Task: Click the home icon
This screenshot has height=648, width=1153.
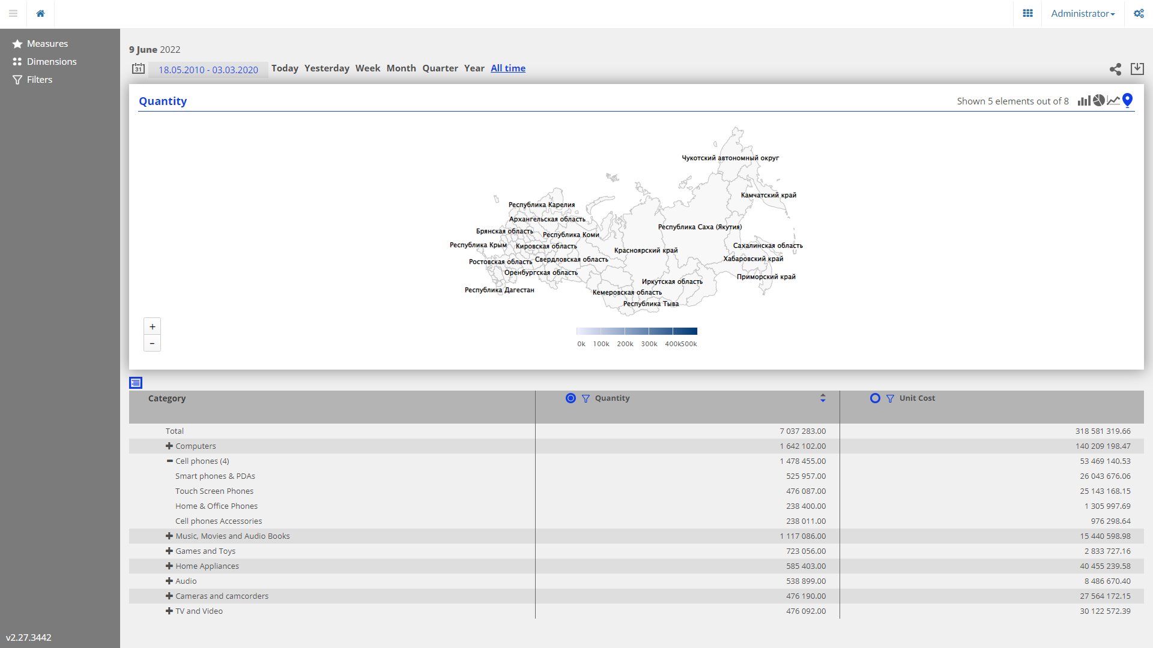Action: pos(40,13)
